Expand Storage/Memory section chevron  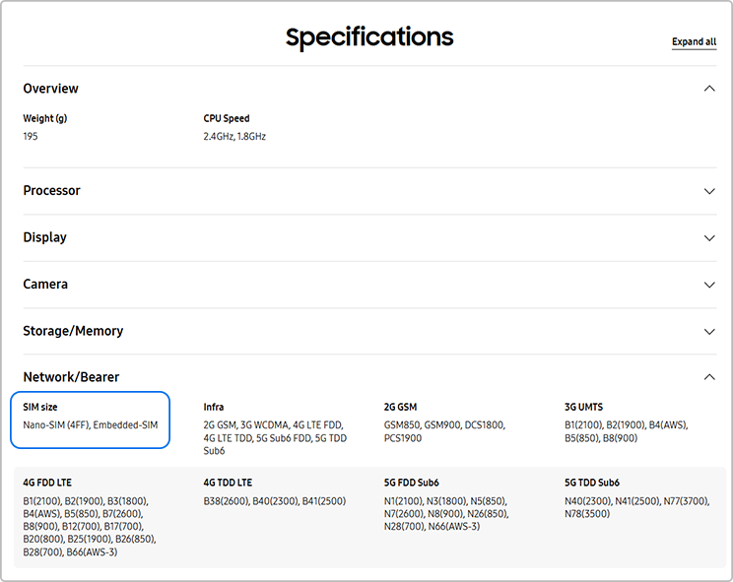[x=709, y=331]
